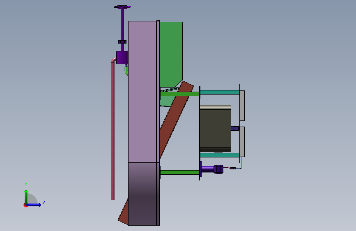Screen dimensions: 356x231
Task: Click the blue Z axis of orientation triad
Action: coord(34,205)
